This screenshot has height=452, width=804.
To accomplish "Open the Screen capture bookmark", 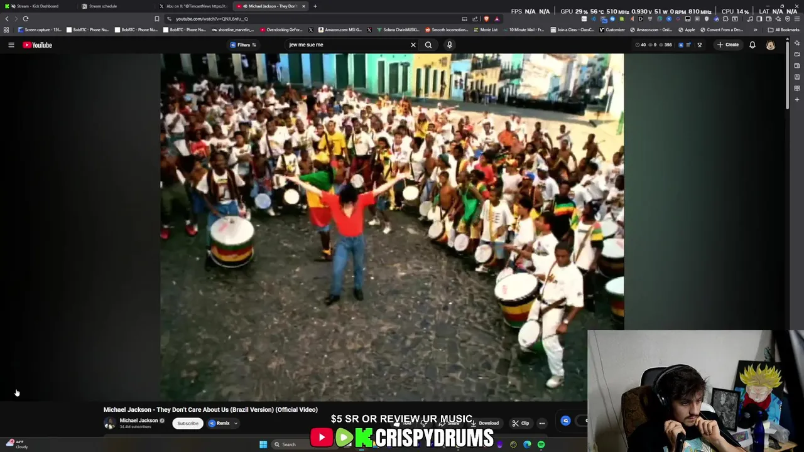I will pyautogui.click(x=40, y=30).
